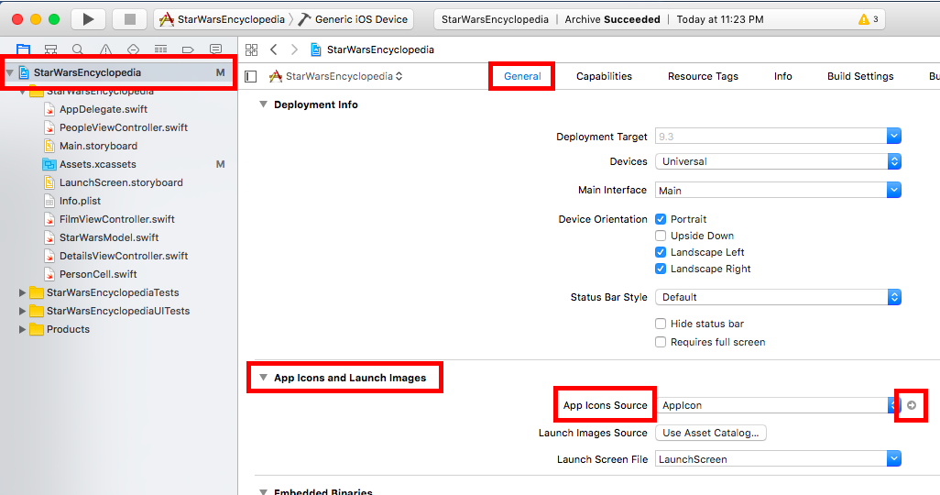Collapse App Icons and Launch Images section
This screenshot has height=495, width=940.
(x=263, y=378)
